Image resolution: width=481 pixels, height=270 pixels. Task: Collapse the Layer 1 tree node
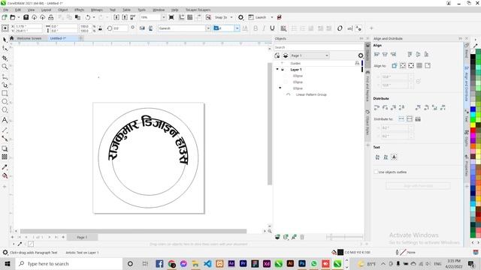pyautogui.click(x=277, y=70)
